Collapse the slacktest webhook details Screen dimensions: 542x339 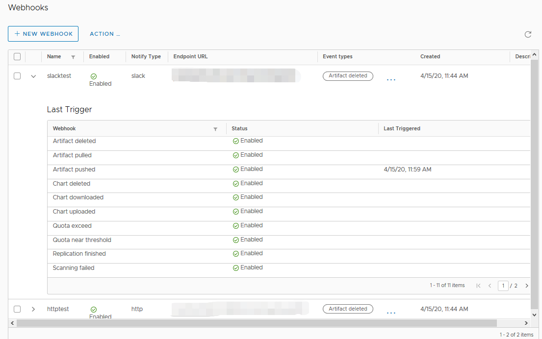[x=33, y=76]
